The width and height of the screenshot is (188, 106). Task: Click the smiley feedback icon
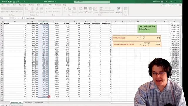coord(180,5)
